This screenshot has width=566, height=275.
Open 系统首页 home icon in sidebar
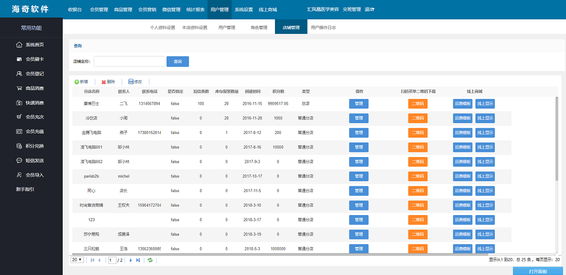(x=19, y=45)
